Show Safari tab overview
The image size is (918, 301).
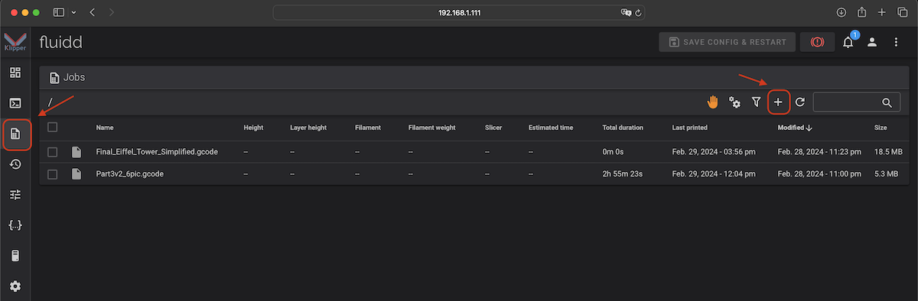[x=903, y=13]
